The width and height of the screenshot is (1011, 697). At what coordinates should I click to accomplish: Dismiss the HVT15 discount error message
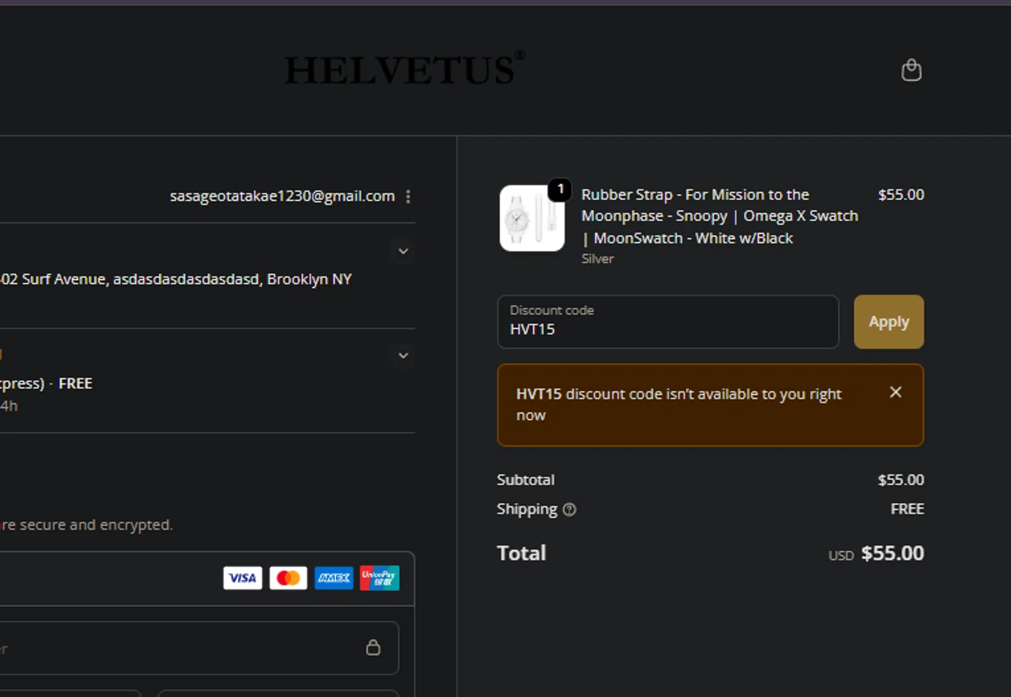pyautogui.click(x=895, y=392)
